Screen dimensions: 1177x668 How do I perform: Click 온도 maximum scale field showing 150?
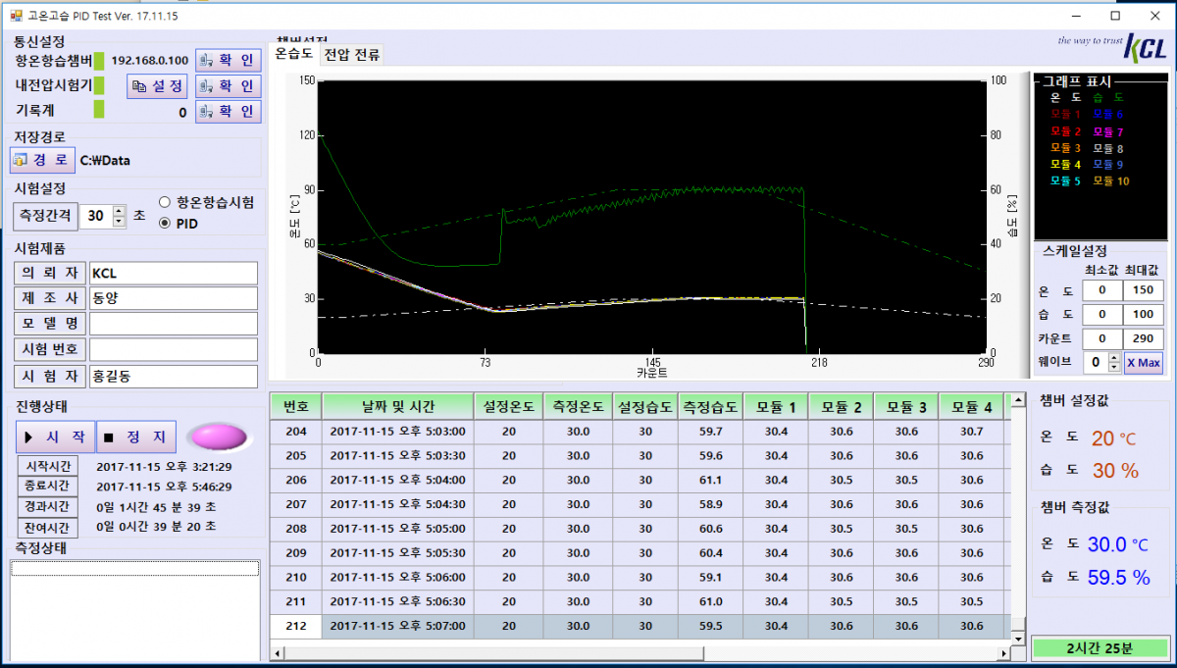1144,291
